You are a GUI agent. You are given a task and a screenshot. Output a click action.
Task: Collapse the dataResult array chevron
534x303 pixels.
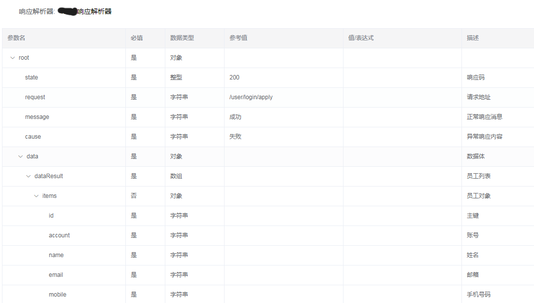tap(28, 176)
